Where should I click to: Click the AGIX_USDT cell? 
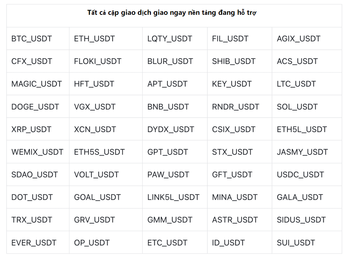(x=307, y=39)
